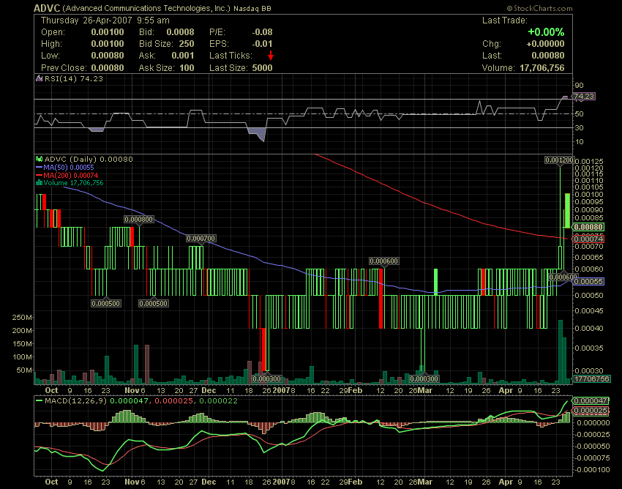The height and width of the screenshot is (489, 622).
Task: Click the Bid Size value 250
Action: tap(187, 44)
